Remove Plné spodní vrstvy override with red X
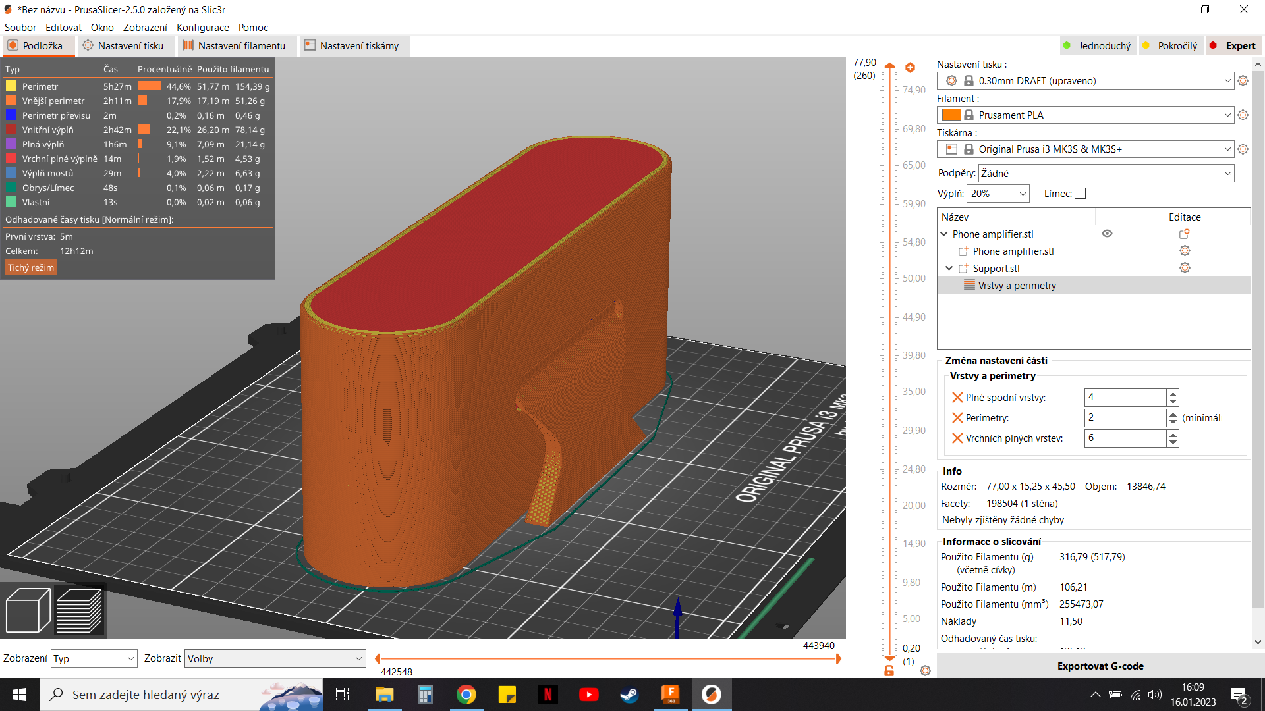 click(957, 398)
